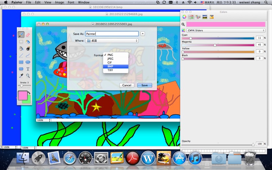Click the magnifier color sampler in Colors

(x=183, y=24)
